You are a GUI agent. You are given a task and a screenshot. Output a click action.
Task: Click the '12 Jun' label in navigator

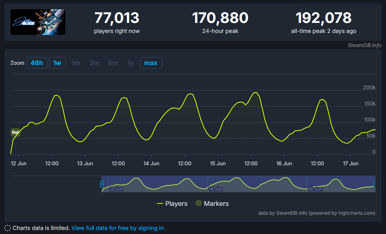116,189
